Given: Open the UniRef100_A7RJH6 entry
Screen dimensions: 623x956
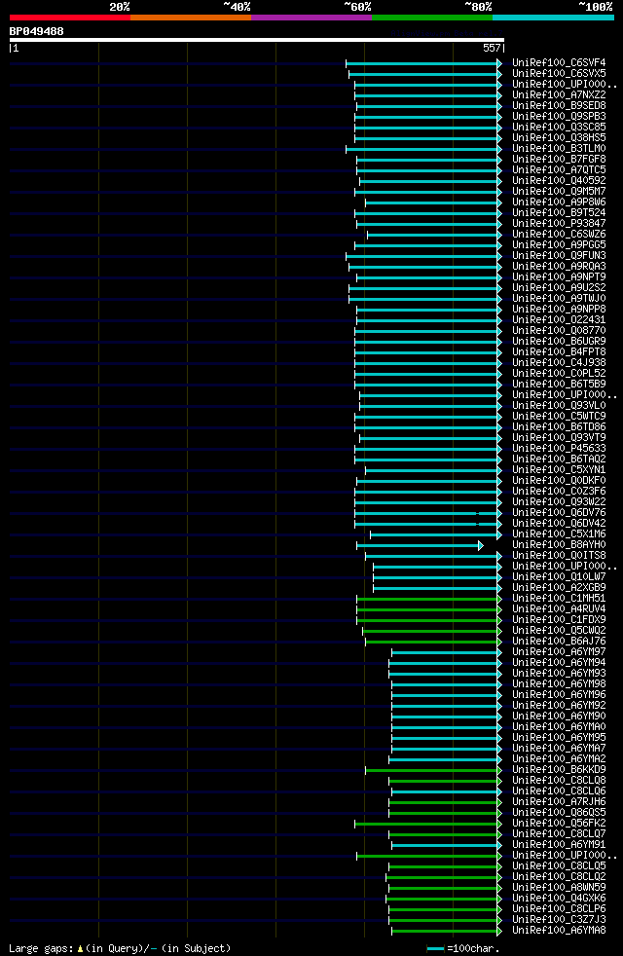Looking at the screenshot, I should [x=559, y=802].
